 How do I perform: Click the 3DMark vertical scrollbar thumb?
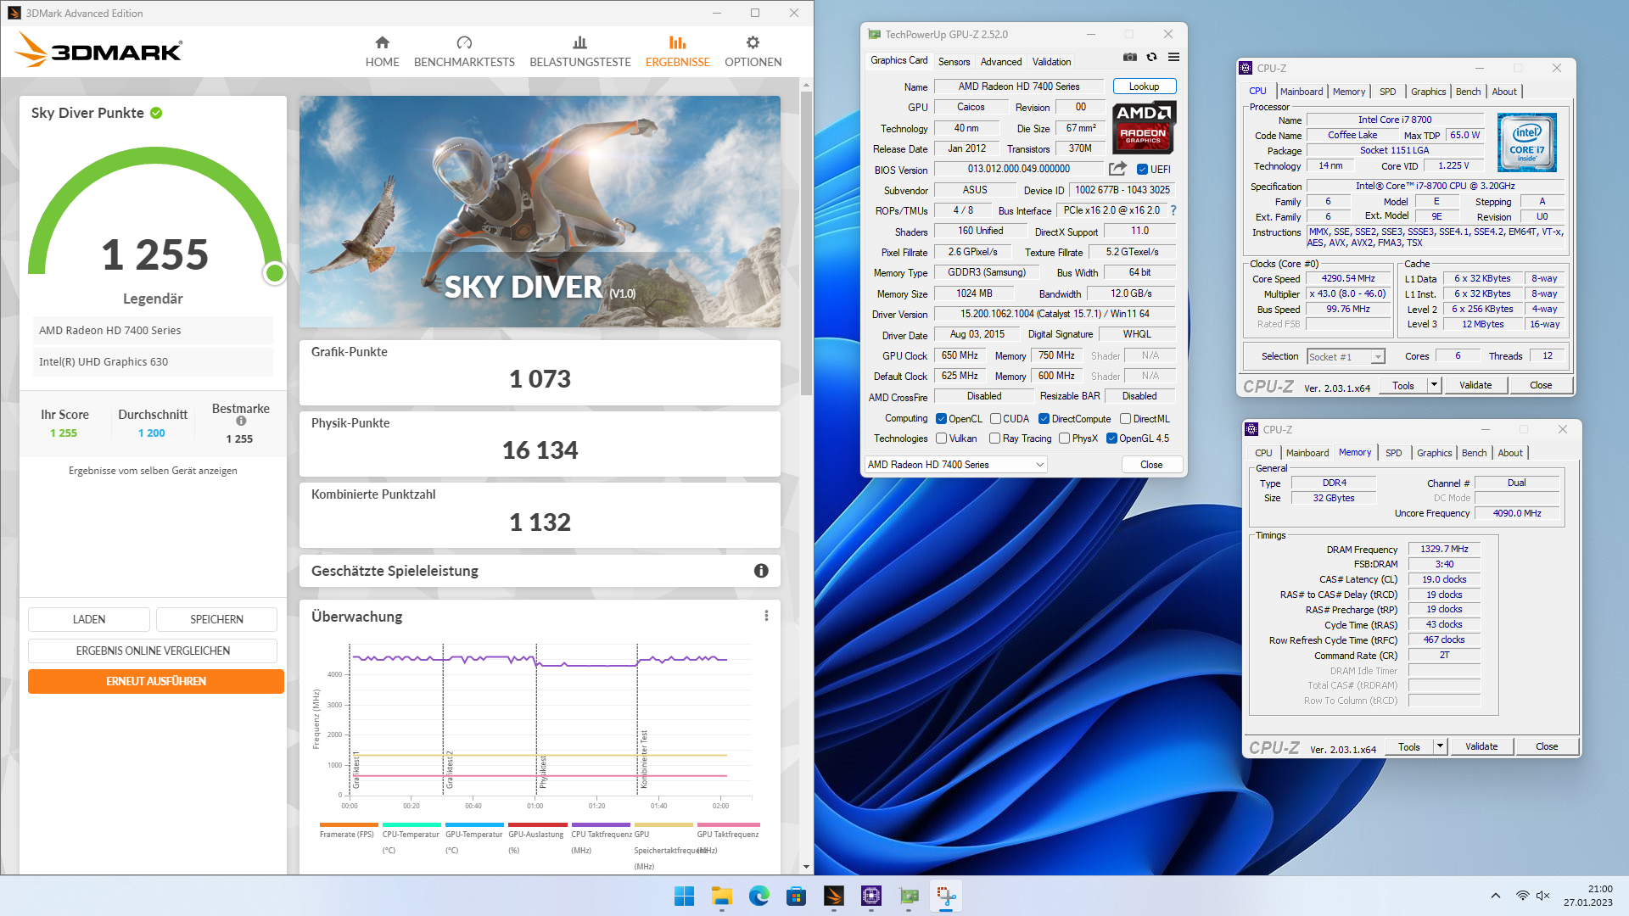806,242
